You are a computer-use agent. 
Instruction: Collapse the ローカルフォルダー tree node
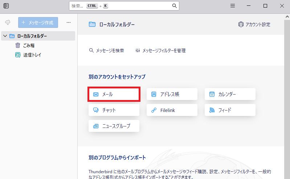pyautogui.click(x=5, y=36)
